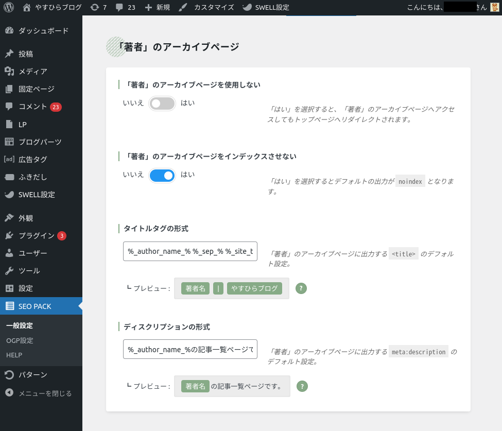Click help icon beside title tag preview
502x431 pixels.
pyautogui.click(x=302, y=288)
